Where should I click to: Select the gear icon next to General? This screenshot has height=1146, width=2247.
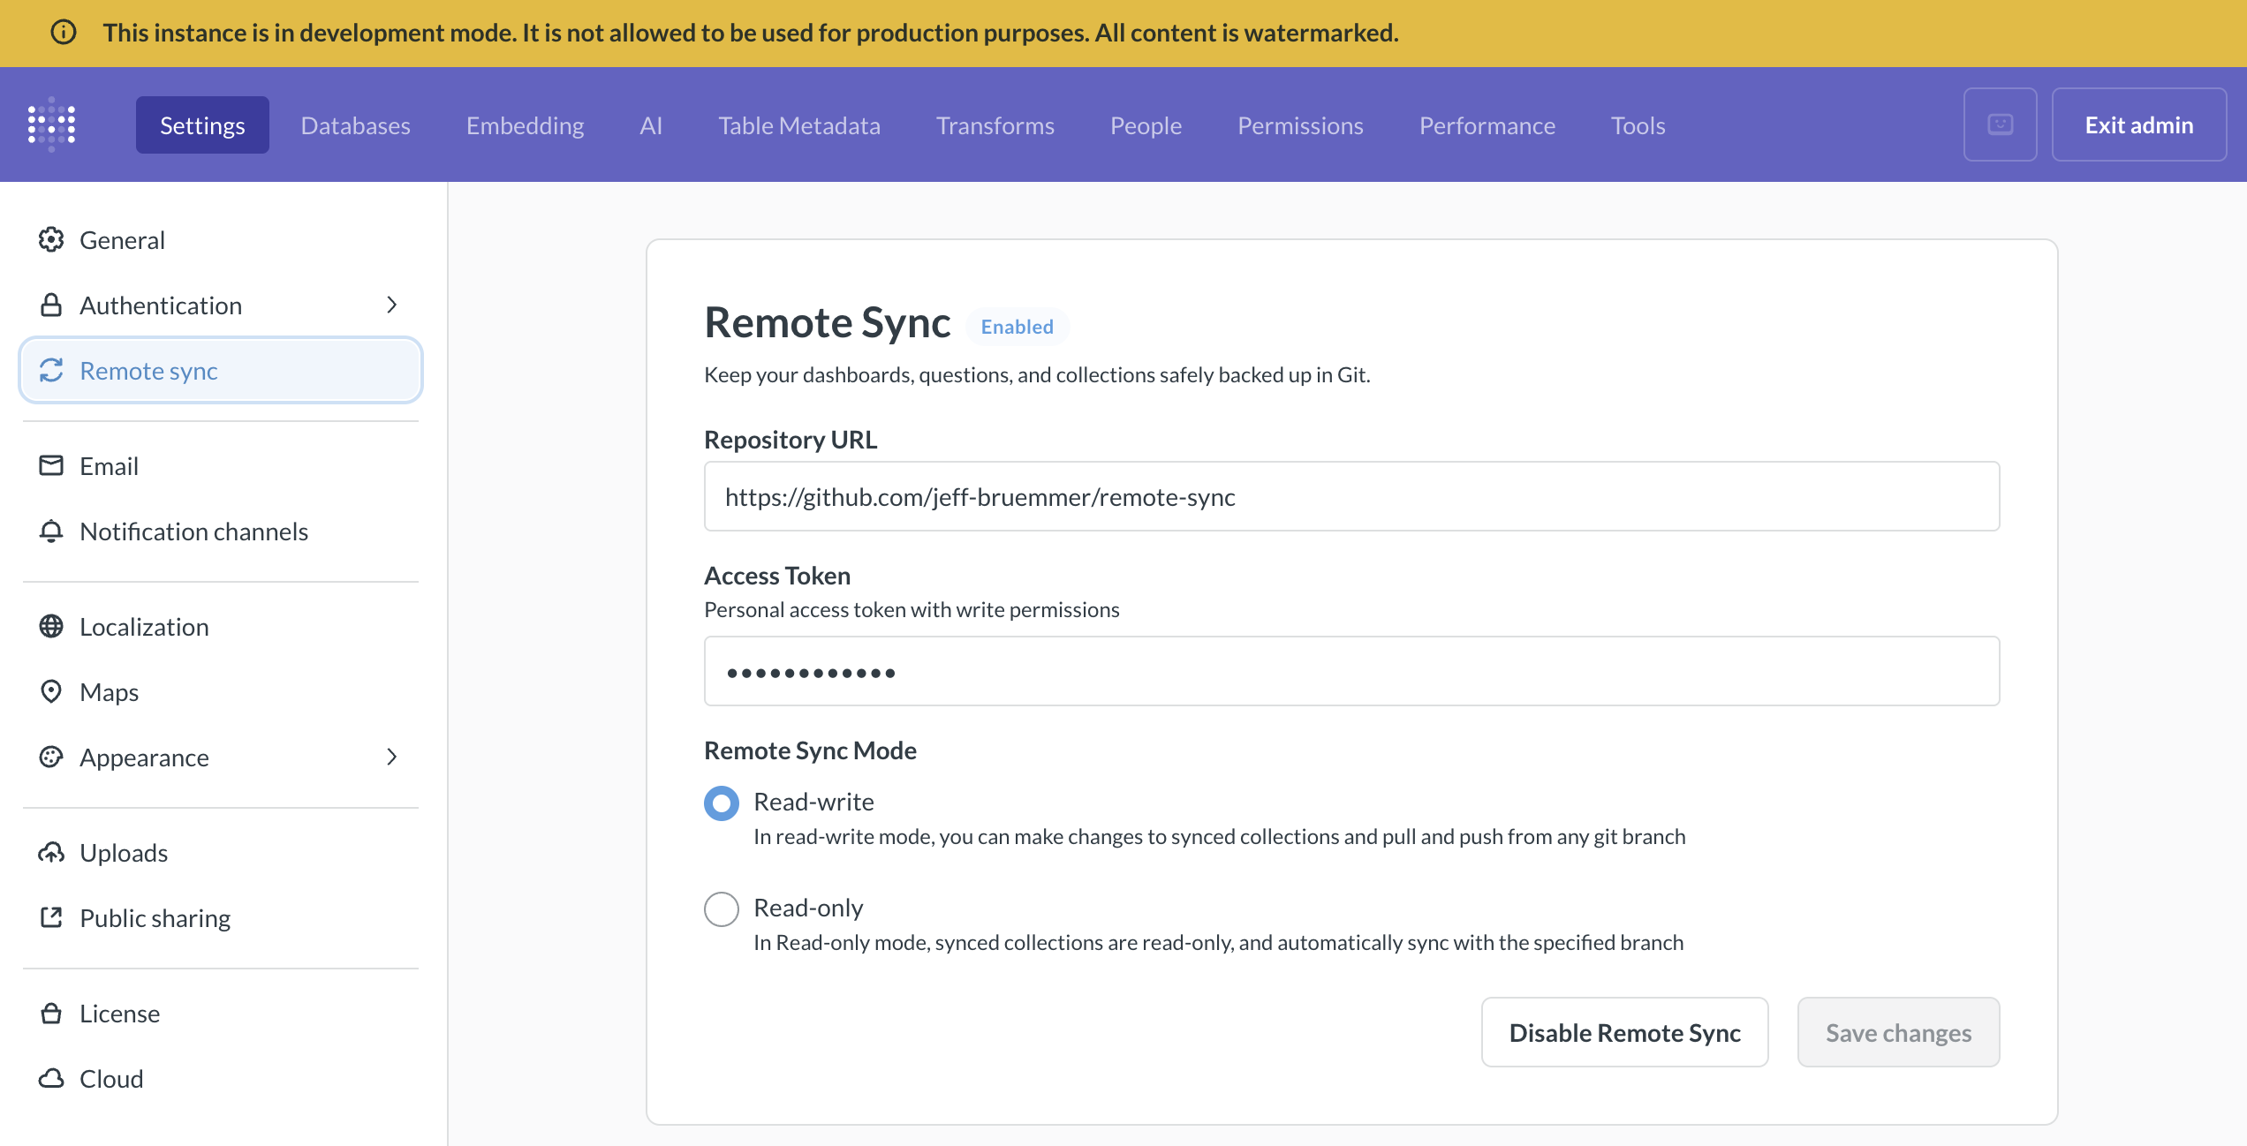coord(50,238)
